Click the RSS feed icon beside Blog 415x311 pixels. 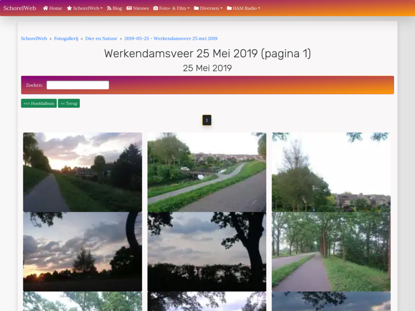(x=109, y=8)
